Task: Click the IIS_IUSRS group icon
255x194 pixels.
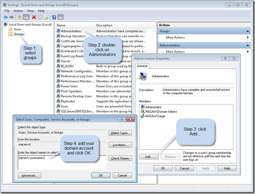Action: click(x=58, y=66)
